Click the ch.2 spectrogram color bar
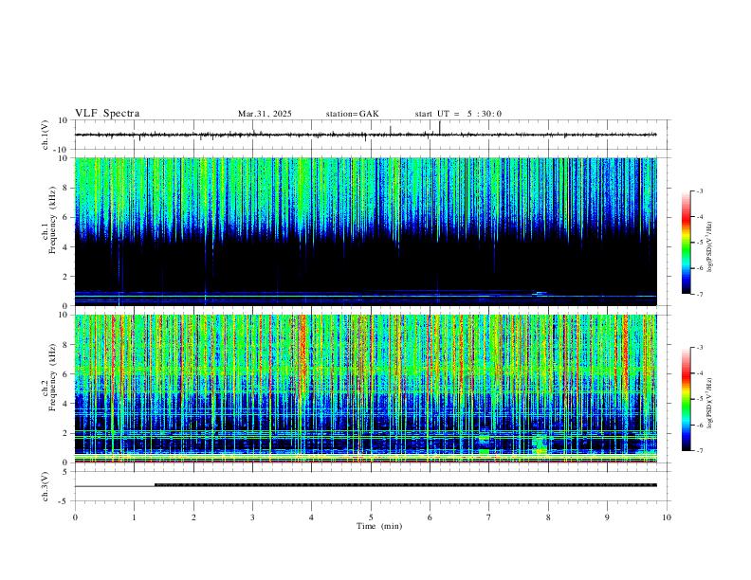 pyautogui.click(x=686, y=399)
